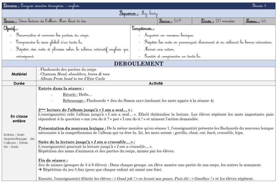The image size is (277, 182).
Task: Click the "DEROULEMENT" section heading
Action: point(138,64)
